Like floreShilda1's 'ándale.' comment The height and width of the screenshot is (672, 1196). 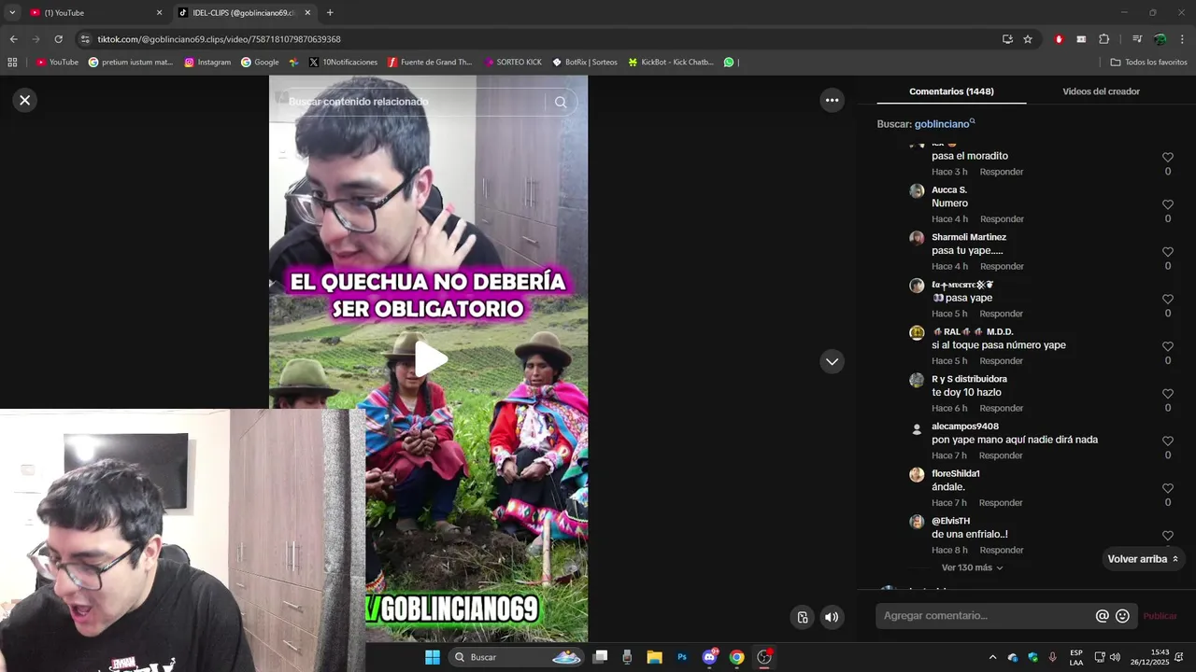tap(1167, 488)
